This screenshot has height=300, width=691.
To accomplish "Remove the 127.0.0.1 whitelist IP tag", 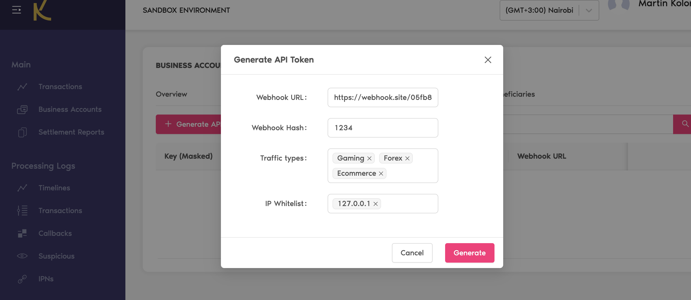I will (x=376, y=204).
